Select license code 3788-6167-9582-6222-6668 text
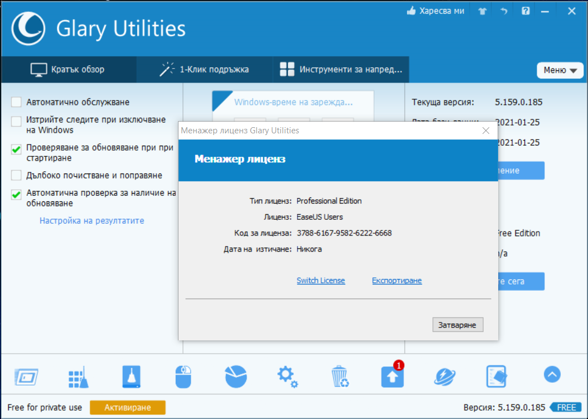The width and height of the screenshot is (588, 419). pos(344,233)
